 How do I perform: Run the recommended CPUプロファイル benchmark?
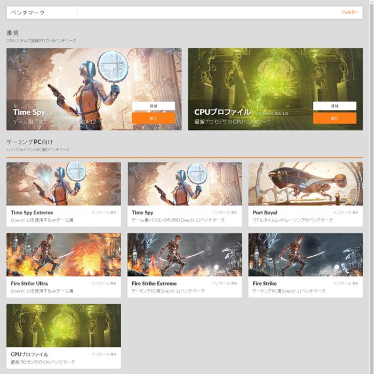(x=334, y=118)
